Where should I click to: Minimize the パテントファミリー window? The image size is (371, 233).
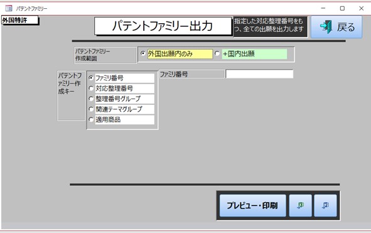323,8
